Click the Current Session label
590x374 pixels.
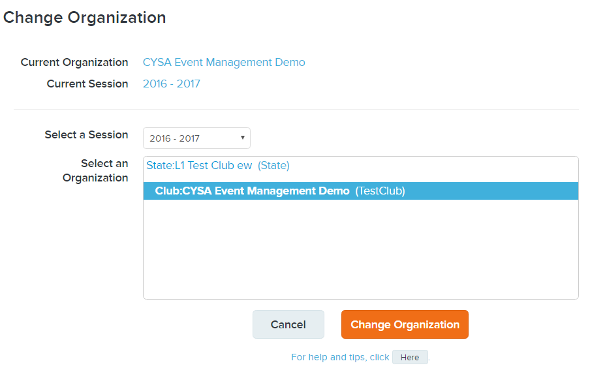point(87,84)
